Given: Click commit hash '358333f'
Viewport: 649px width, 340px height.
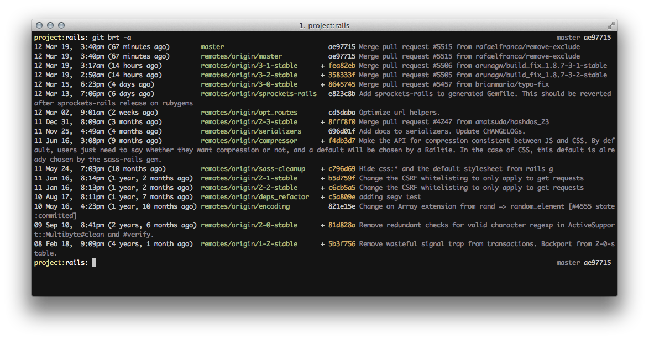Looking at the screenshot, I should tap(342, 75).
